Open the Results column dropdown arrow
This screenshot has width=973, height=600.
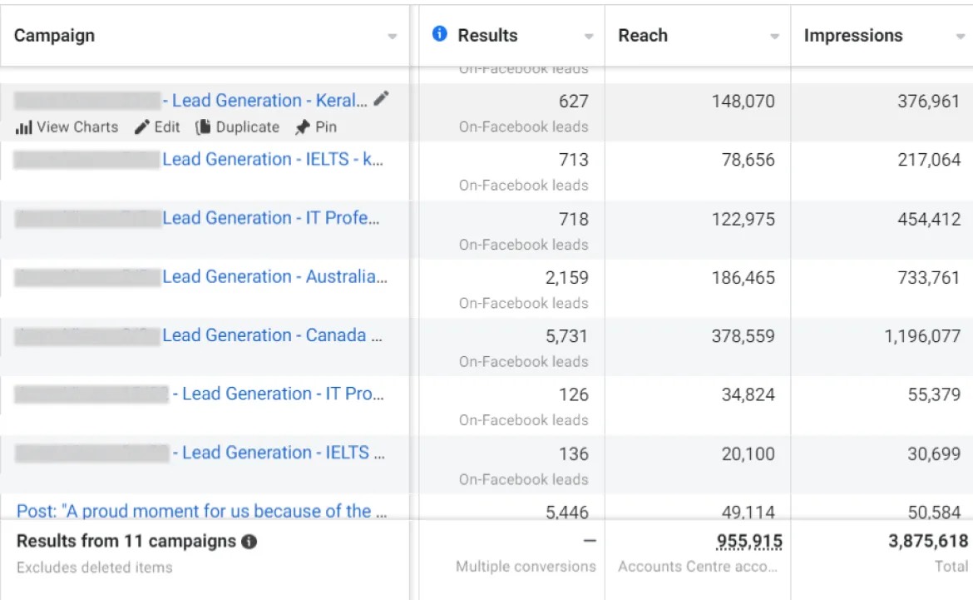click(x=589, y=37)
